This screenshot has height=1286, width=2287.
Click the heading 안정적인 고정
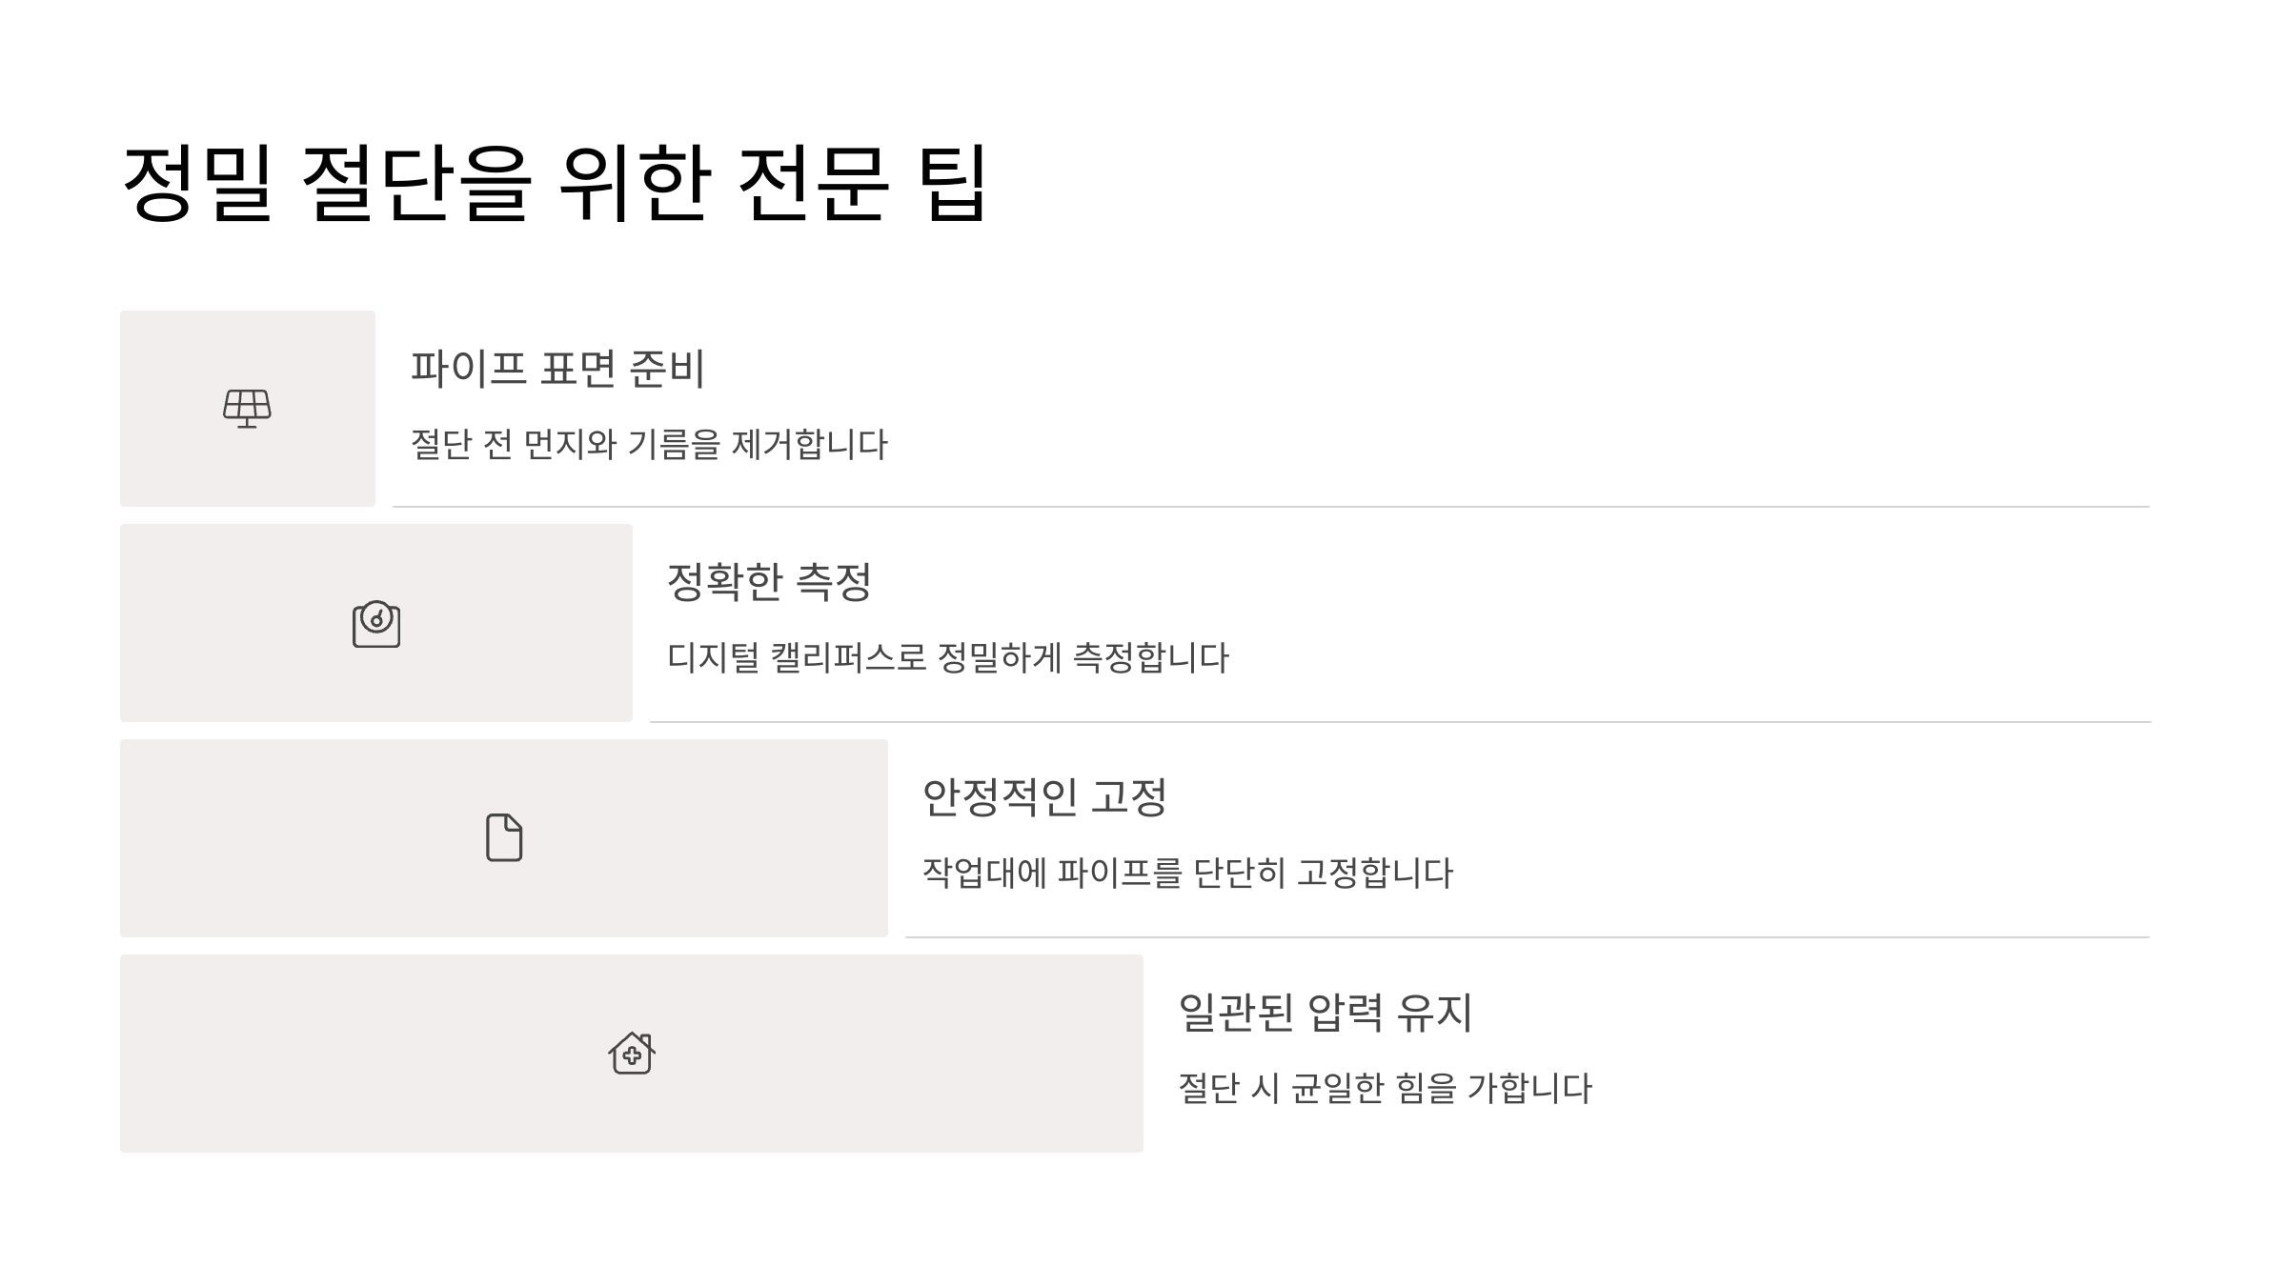coord(1044,797)
